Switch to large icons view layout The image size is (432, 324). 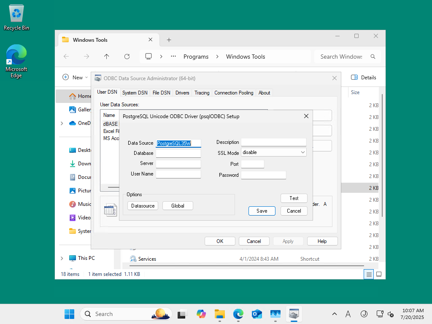[379, 274]
